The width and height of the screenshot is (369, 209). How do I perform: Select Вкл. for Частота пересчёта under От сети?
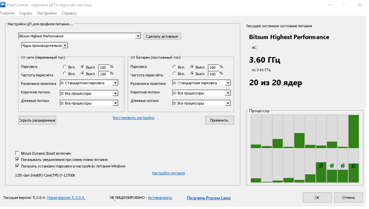click(65, 74)
